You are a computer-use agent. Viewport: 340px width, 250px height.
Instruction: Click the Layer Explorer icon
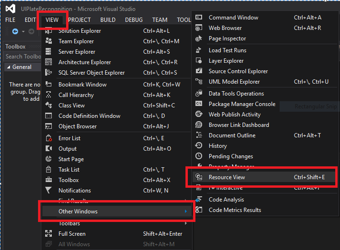click(199, 60)
